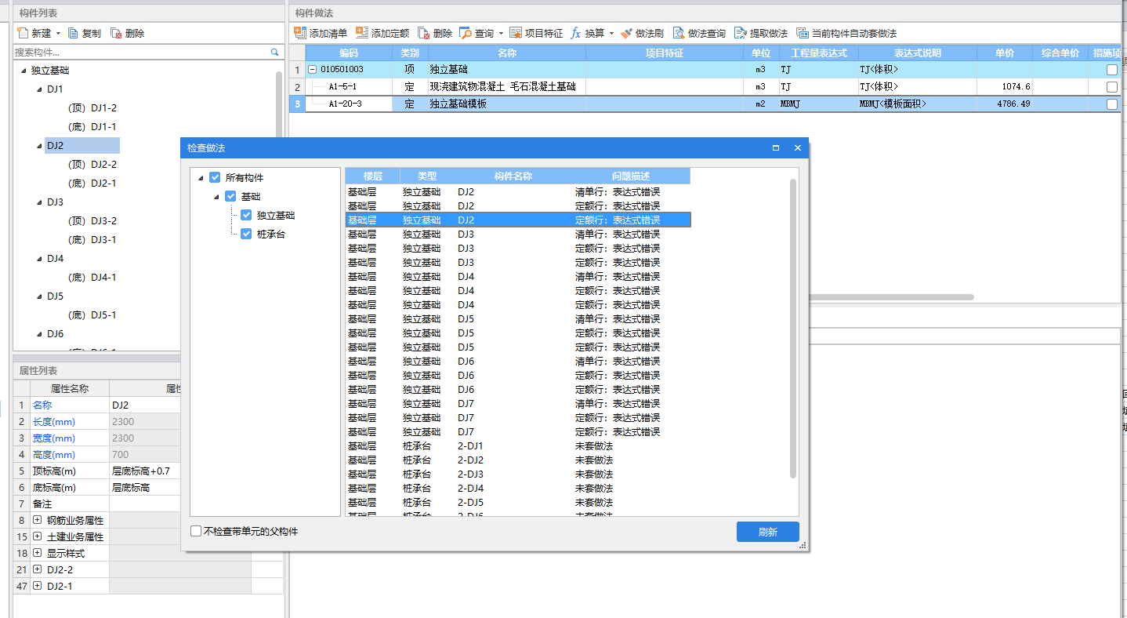
Task: Click the 查询 magnifier icon
Action: click(466, 33)
